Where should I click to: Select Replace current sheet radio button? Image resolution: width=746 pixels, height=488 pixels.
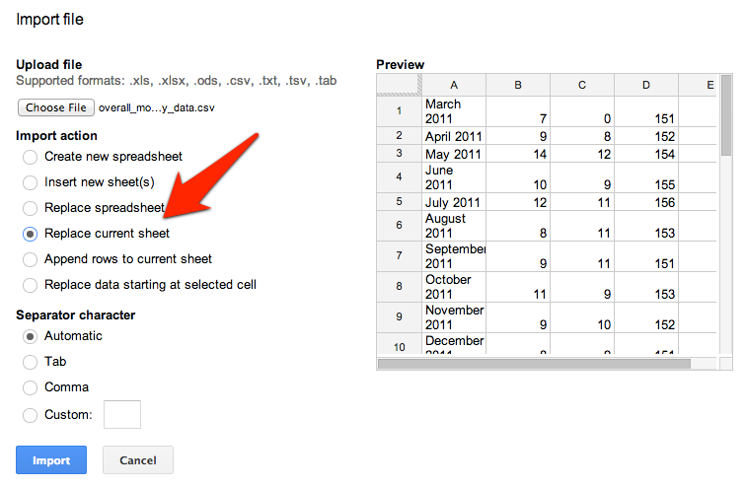(x=30, y=234)
